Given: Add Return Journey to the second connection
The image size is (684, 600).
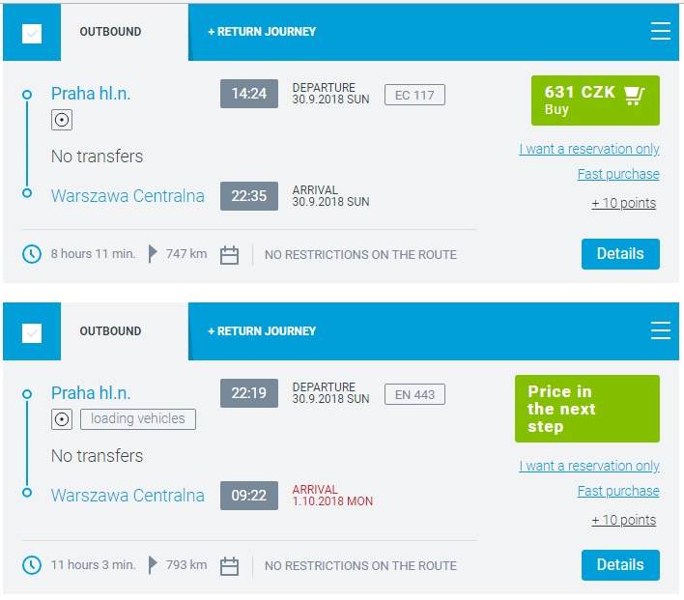Looking at the screenshot, I should [262, 331].
